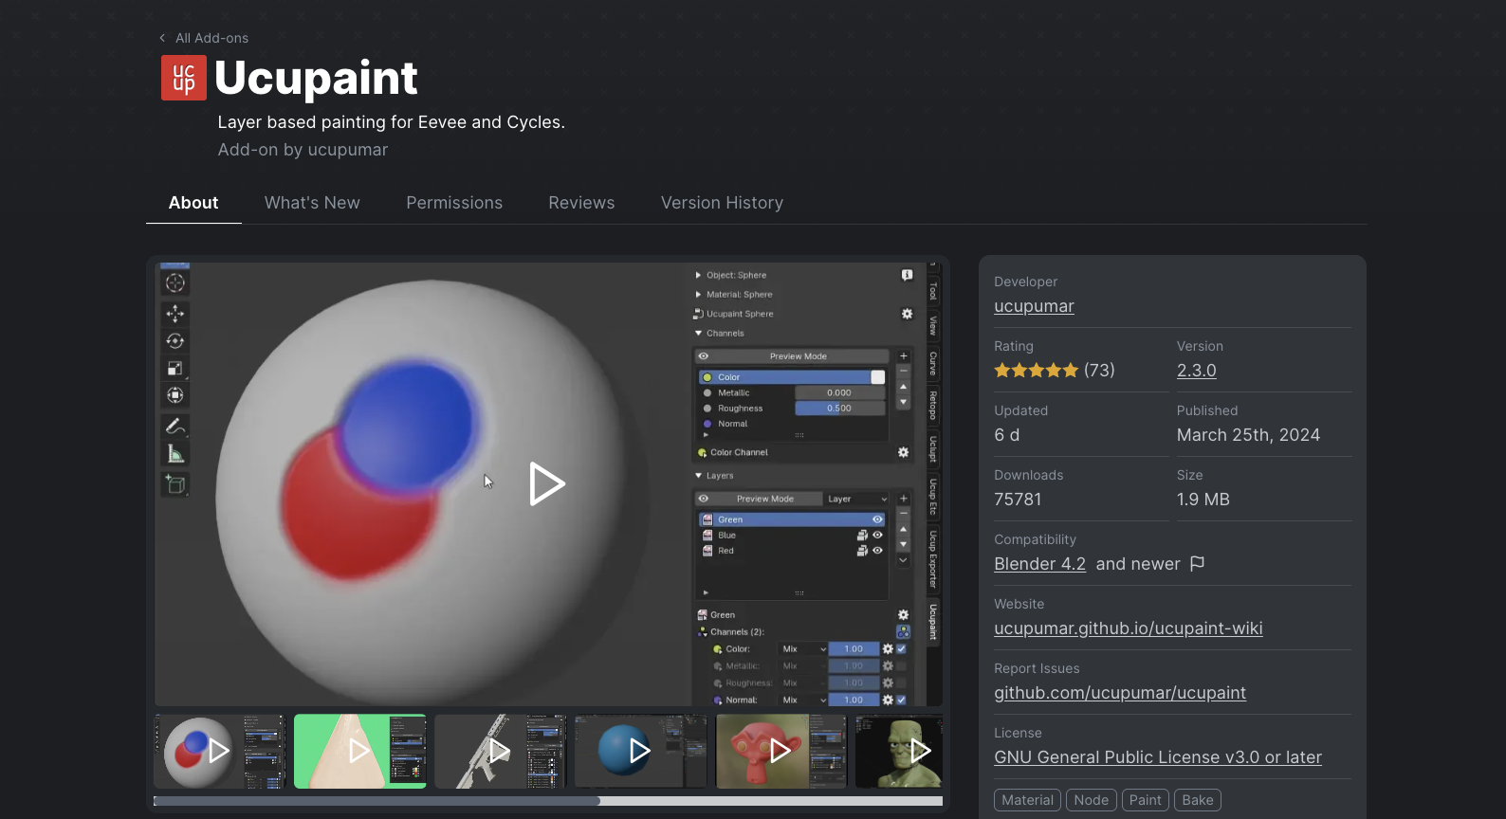Toggle channels Preview Mode eye icon

click(704, 356)
